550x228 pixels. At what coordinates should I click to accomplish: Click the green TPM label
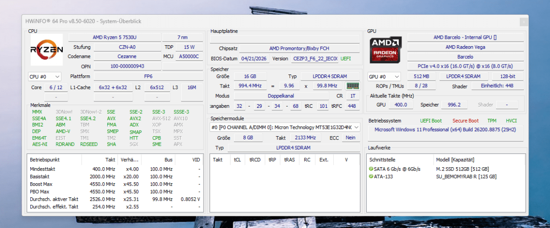(492, 121)
